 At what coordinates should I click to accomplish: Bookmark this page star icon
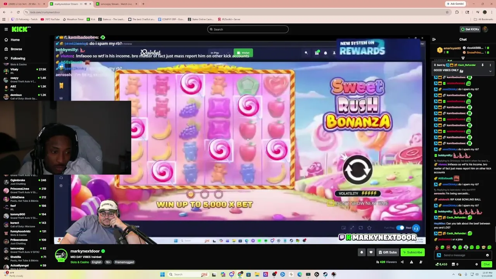pyautogui.click(x=447, y=12)
